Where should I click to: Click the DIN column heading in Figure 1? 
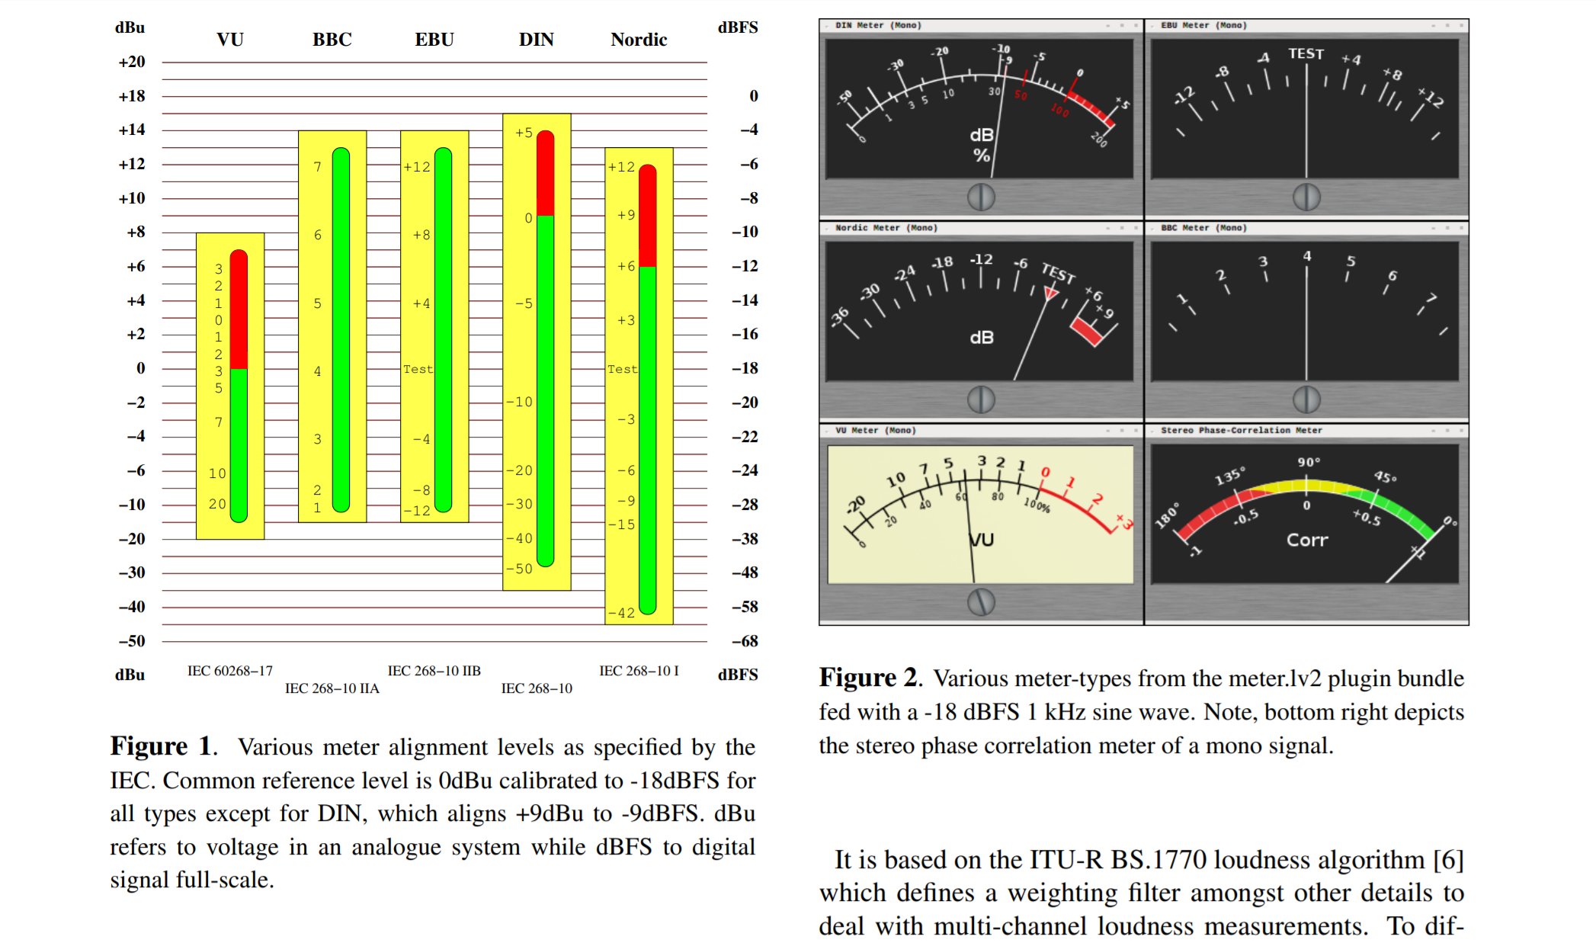coord(537,40)
